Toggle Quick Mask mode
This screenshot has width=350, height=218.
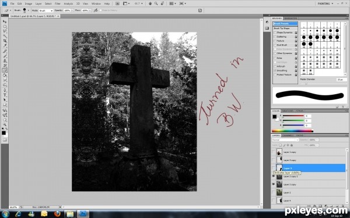5,140
